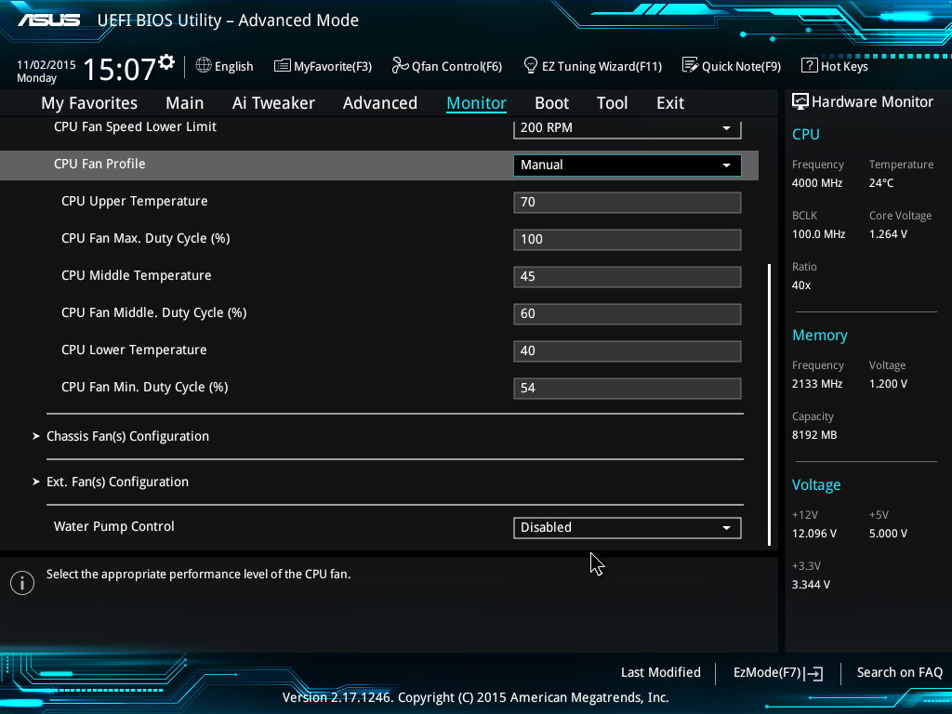
Task: Show Hot Keys question mark icon
Action: point(809,66)
